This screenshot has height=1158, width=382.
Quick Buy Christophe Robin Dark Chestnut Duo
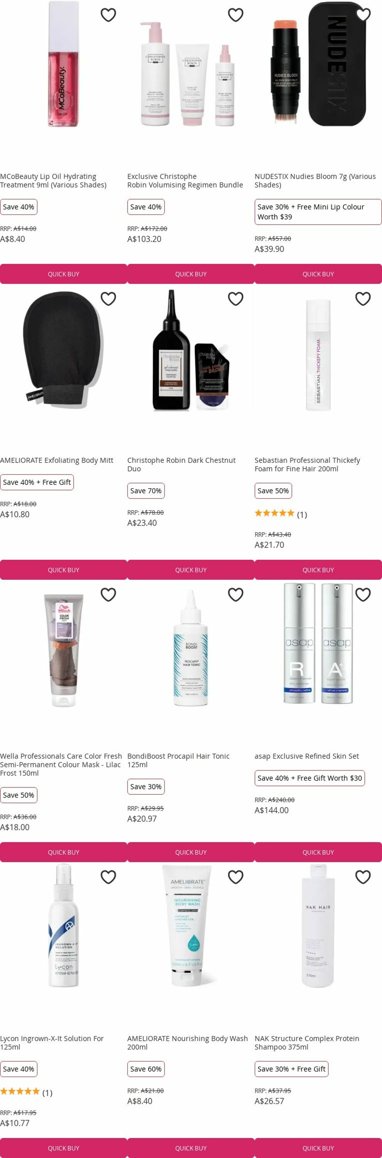click(x=191, y=570)
